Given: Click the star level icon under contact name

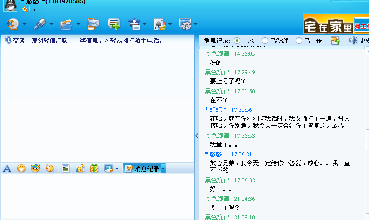Looking at the screenshot, I should [25, 9].
